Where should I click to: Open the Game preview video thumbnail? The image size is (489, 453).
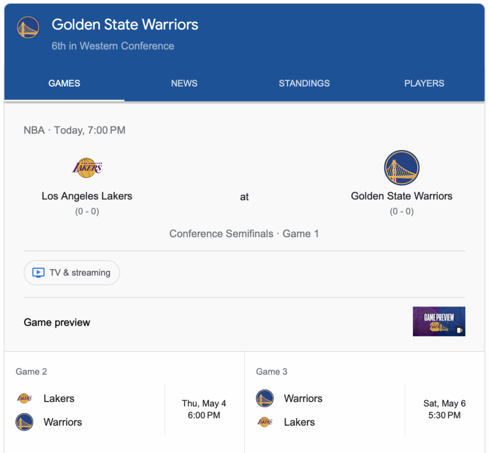click(x=439, y=322)
